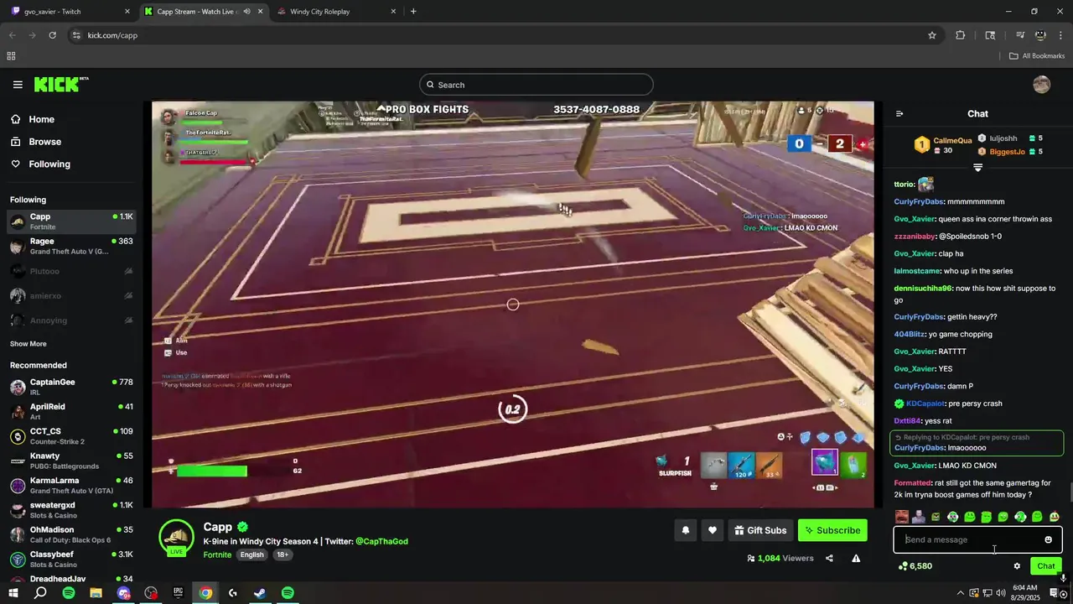The image size is (1073, 604).
Task: Open OhMadison recommended channel
Action: (x=71, y=534)
